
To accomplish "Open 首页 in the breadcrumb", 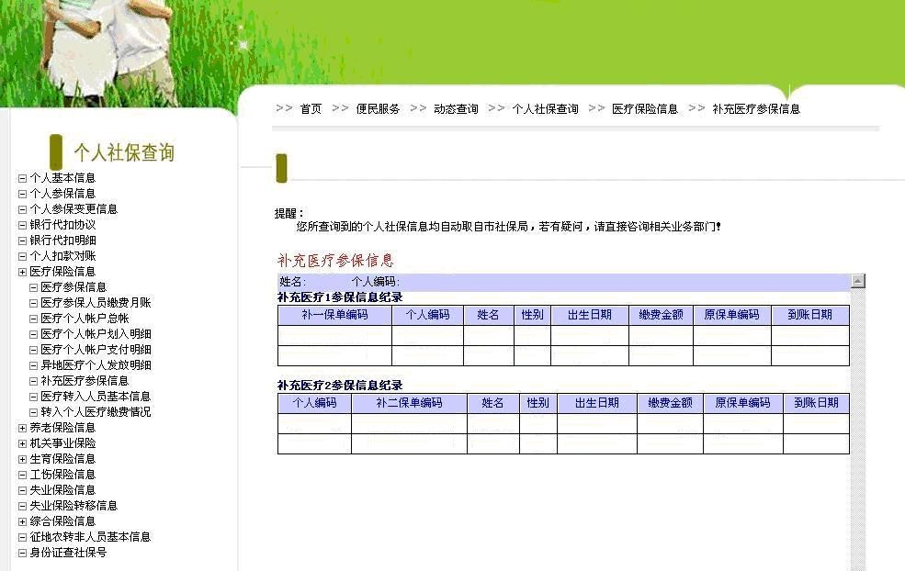I will coord(311,109).
